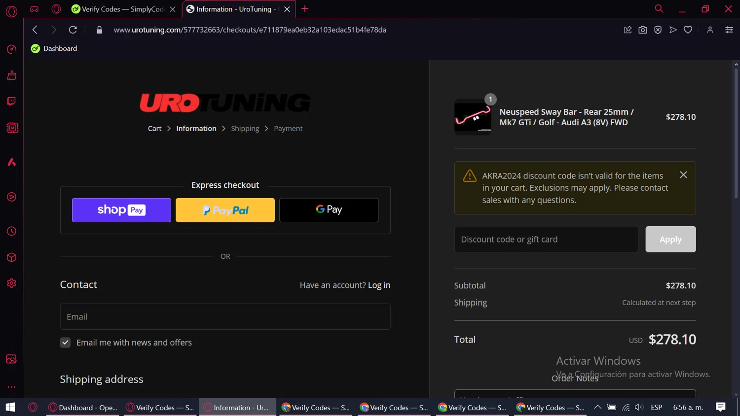Image resolution: width=740 pixels, height=416 pixels.
Task: Open History from the sidebar clock icon
Action: click(11, 231)
